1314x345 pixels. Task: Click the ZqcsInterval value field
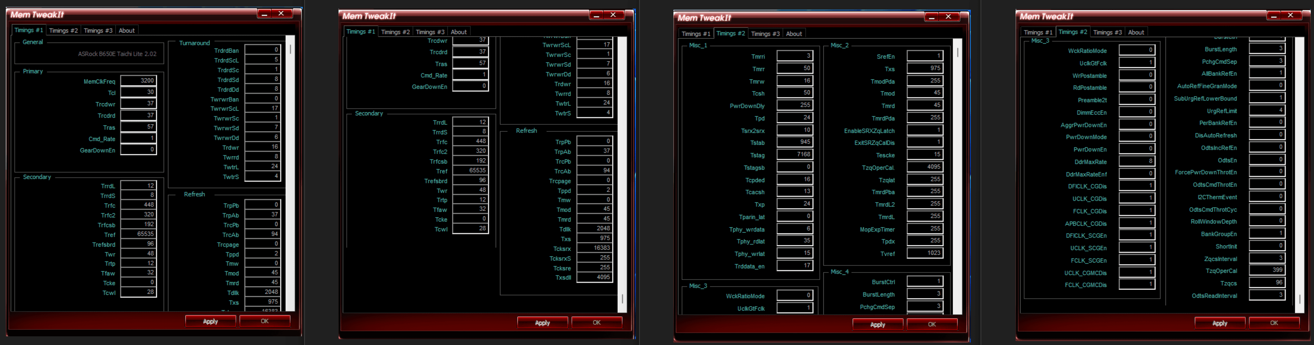[x=1267, y=258]
